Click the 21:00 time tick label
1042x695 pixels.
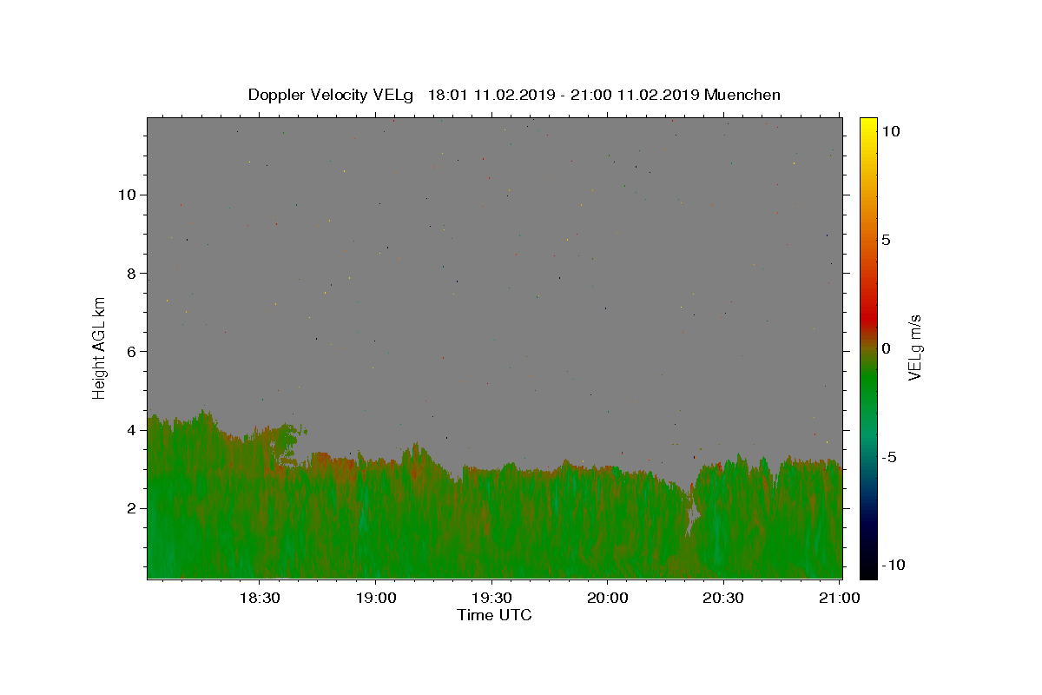(839, 598)
